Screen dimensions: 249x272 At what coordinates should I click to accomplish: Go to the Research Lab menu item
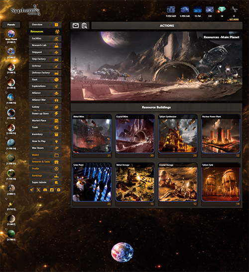point(45,45)
